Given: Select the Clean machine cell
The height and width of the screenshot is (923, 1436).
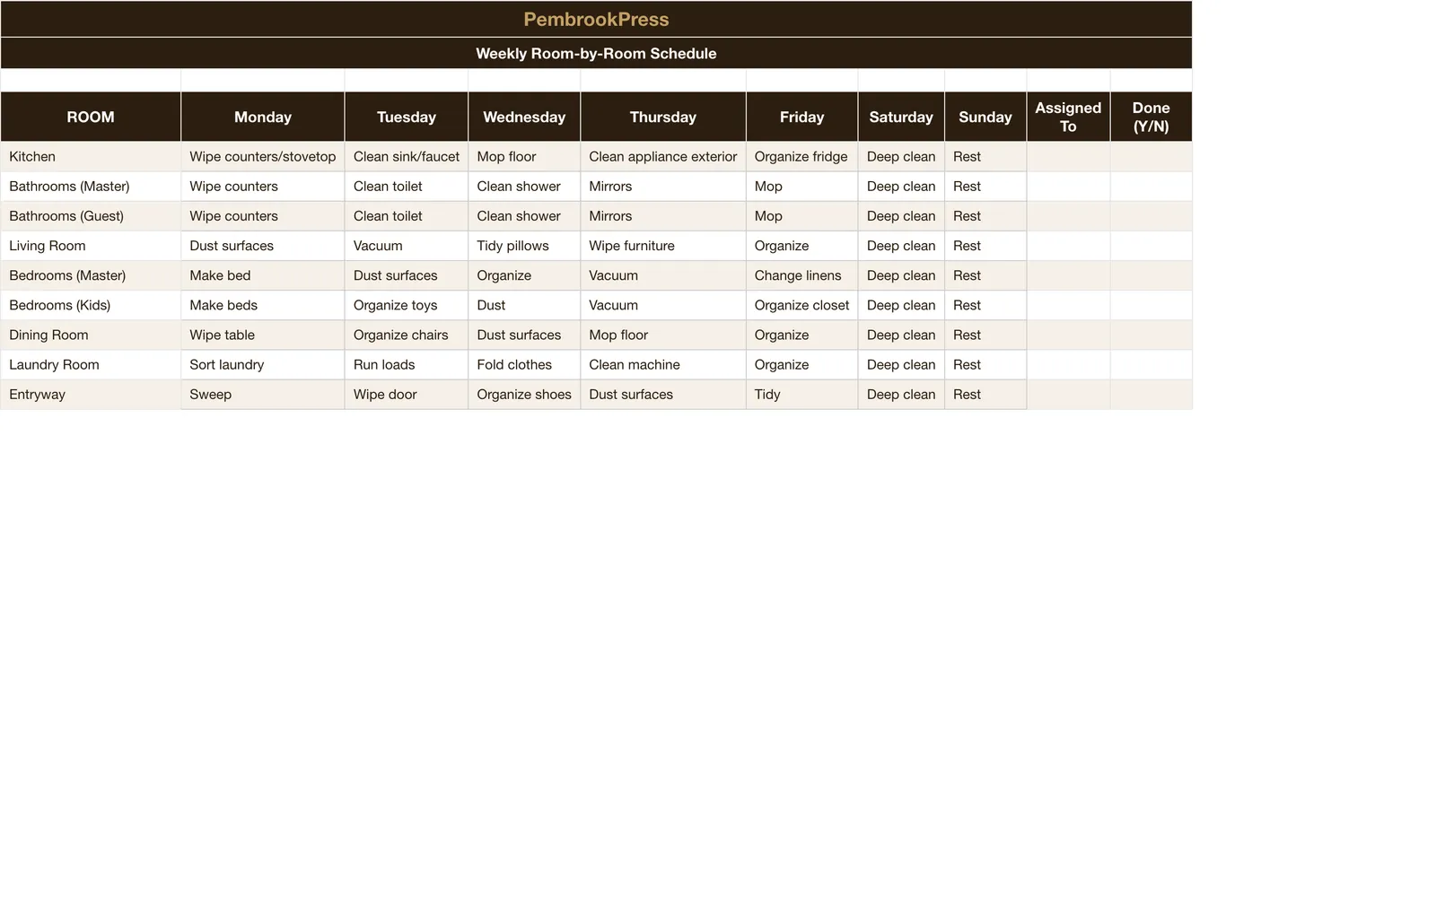Looking at the screenshot, I should click(663, 363).
